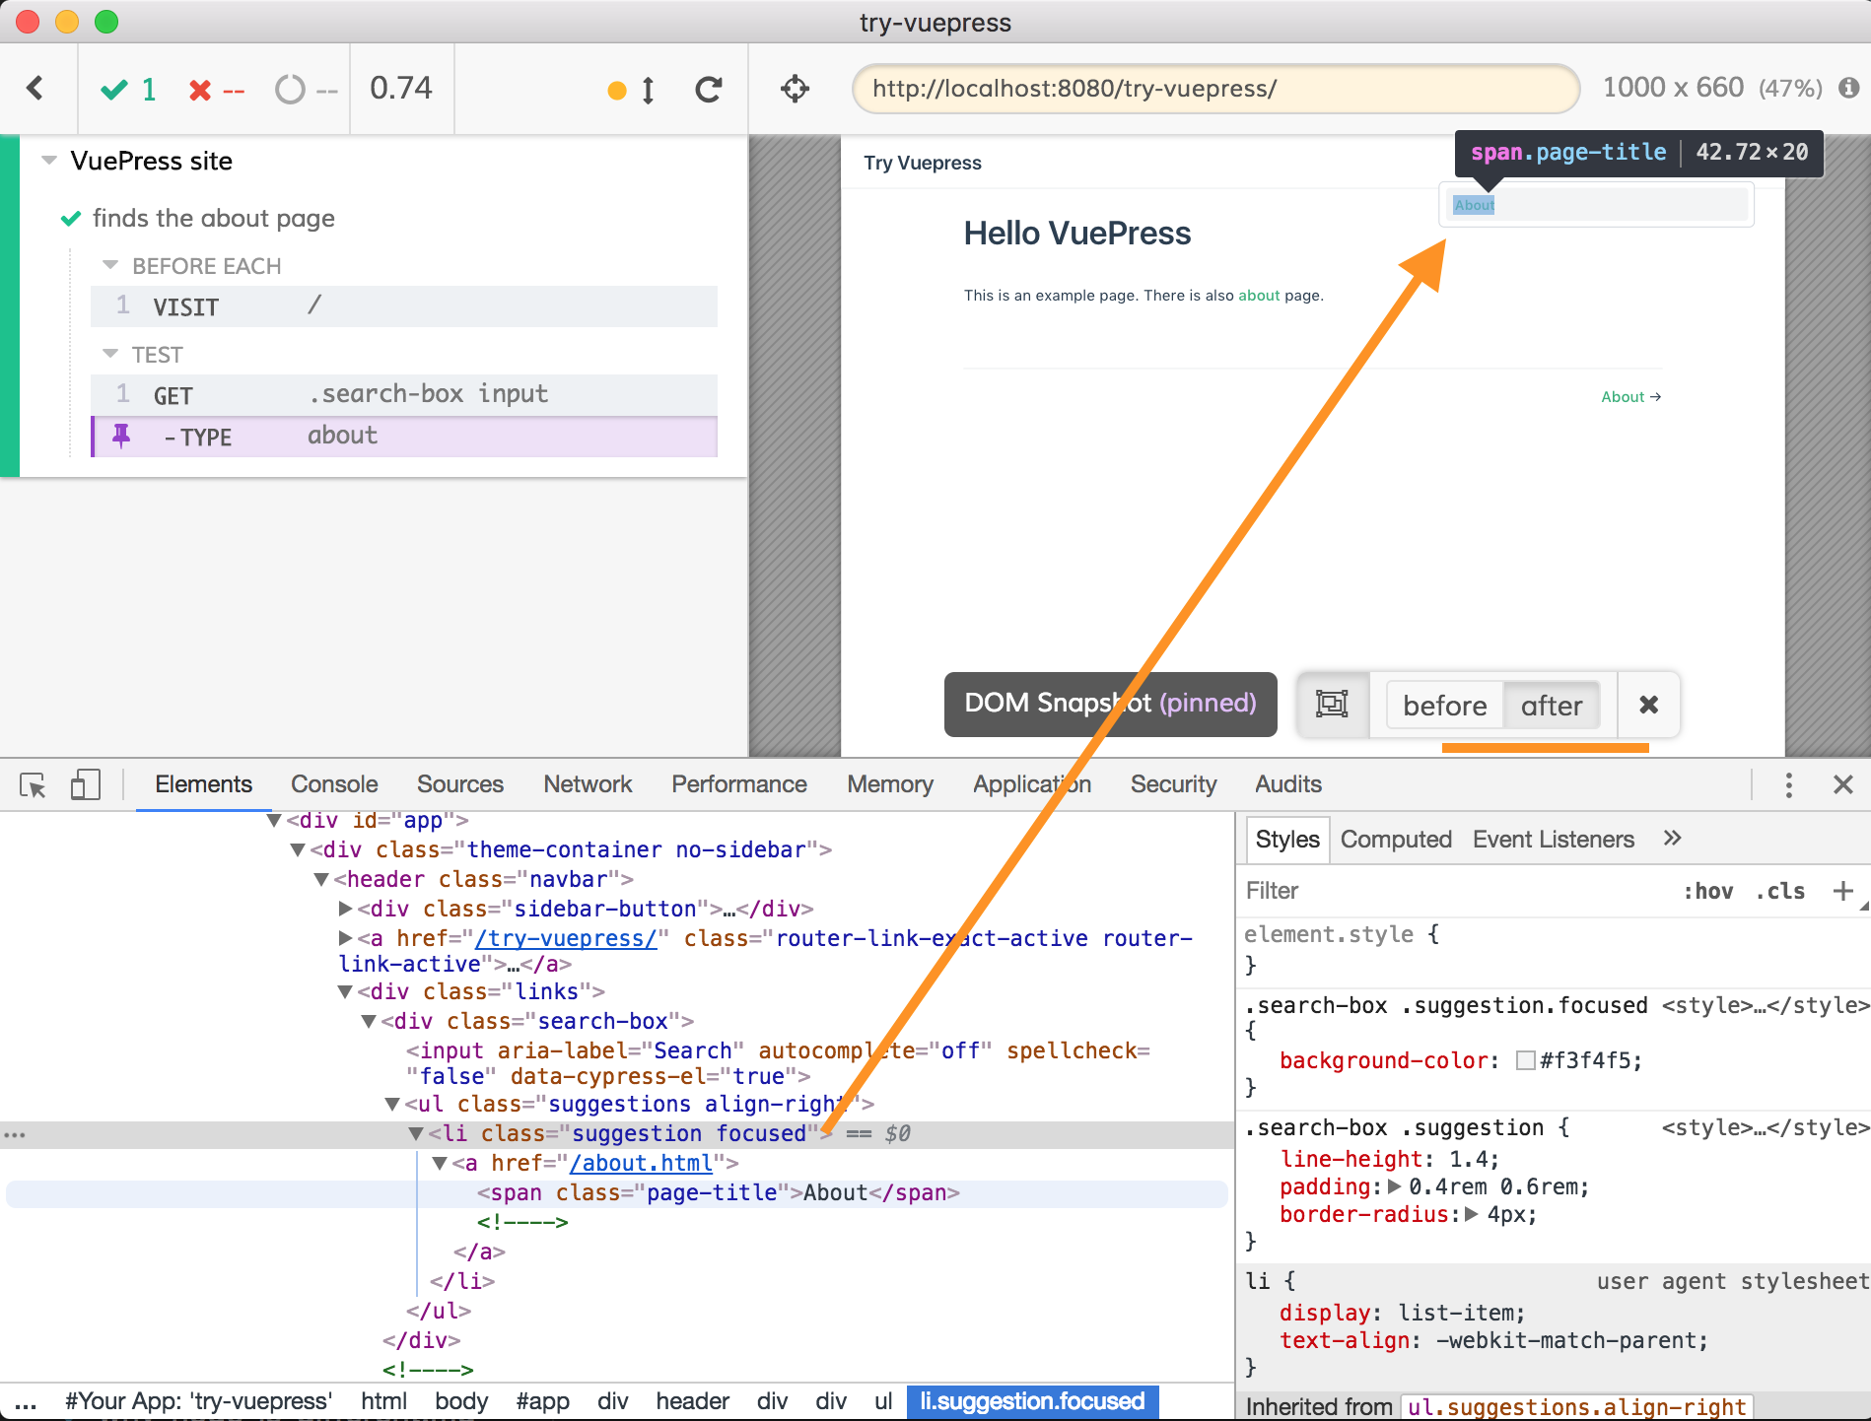
Task: Click the breadcrumb overflow ellipsis
Action: coord(26,1403)
